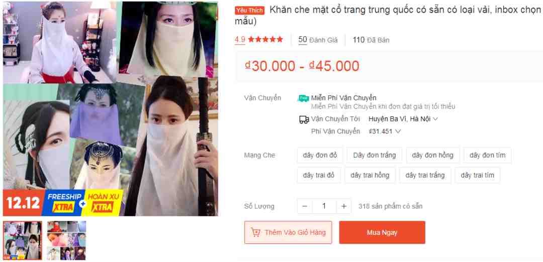Select the Dây đơn trắng option
The image size is (543, 262).
[375, 155]
